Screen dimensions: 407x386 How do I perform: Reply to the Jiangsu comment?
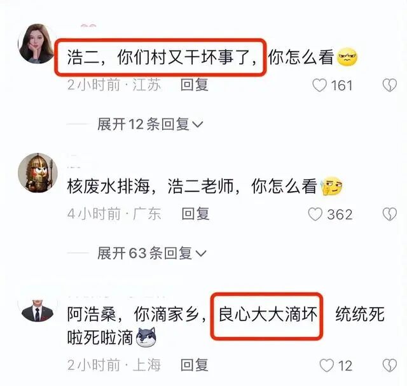pos(195,85)
